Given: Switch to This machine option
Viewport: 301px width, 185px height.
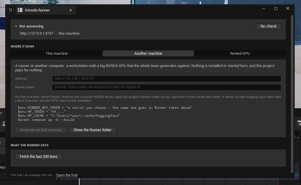Looking at the screenshot, I should tap(57, 53).
